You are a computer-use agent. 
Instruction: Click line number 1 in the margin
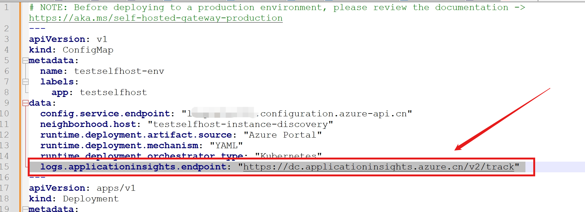tap(6, 8)
